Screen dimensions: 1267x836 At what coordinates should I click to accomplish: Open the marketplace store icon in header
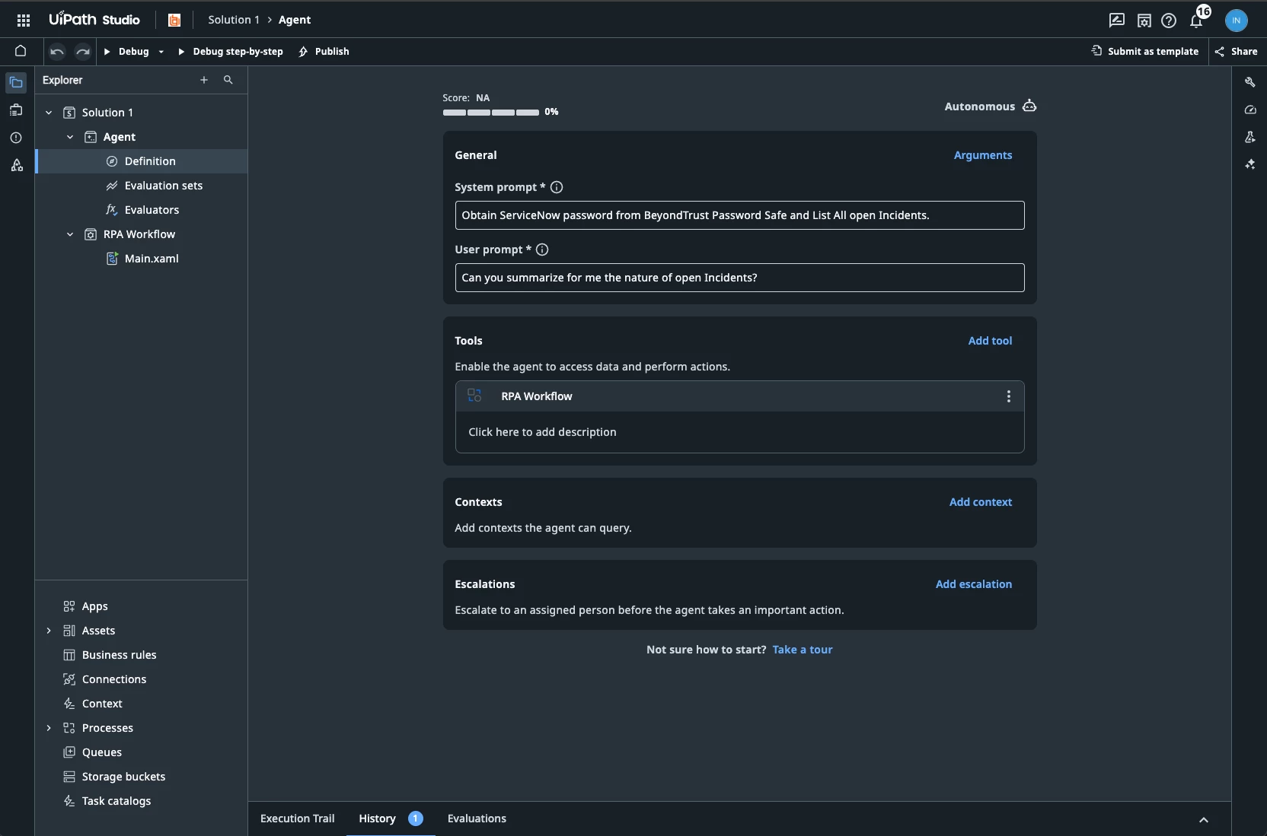pos(1144,21)
